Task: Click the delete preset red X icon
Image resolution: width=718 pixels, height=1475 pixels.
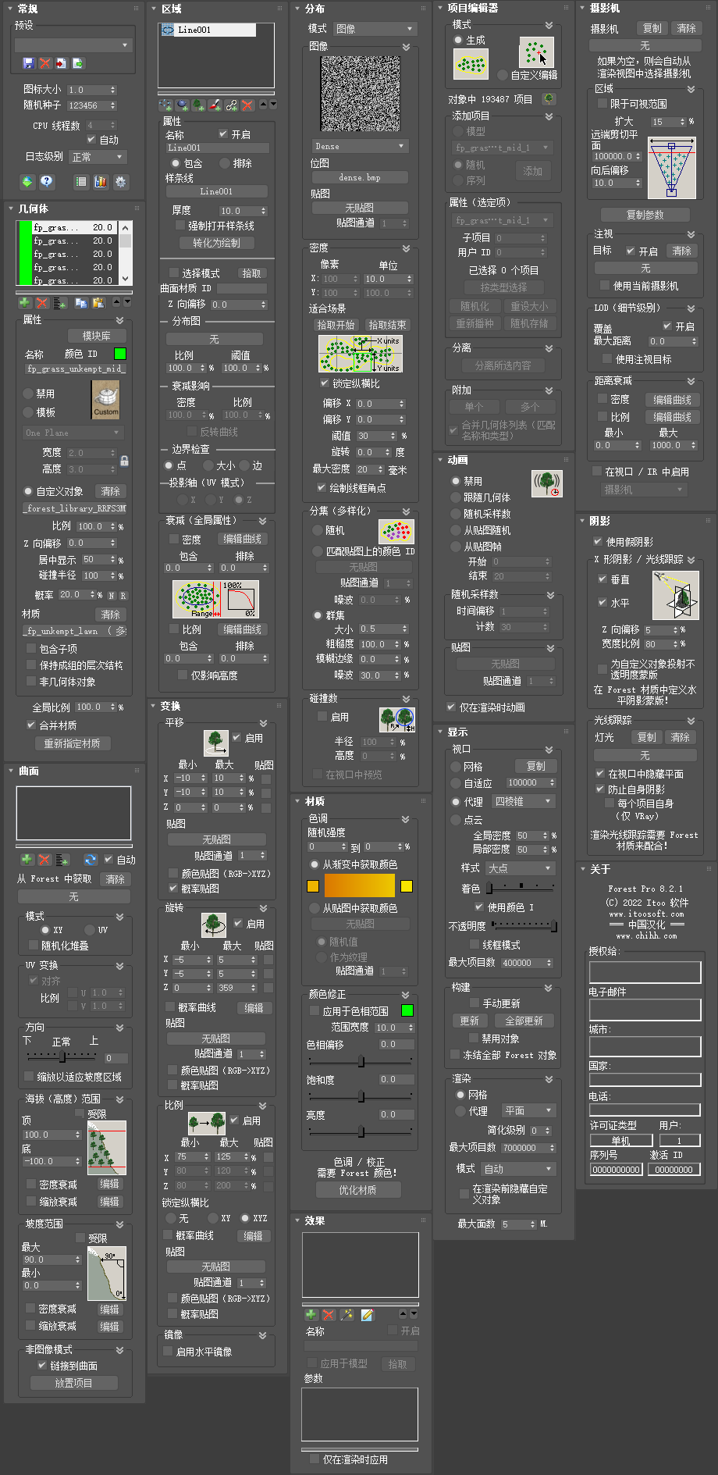Action: [45, 63]
